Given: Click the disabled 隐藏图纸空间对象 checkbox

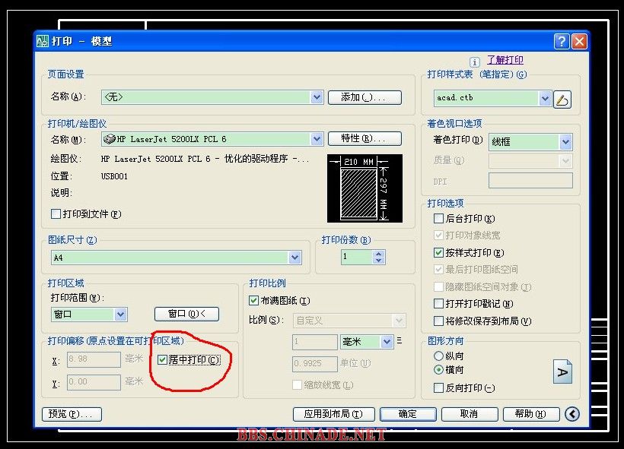Looking at the screenshot, I should tap(438, 287).
